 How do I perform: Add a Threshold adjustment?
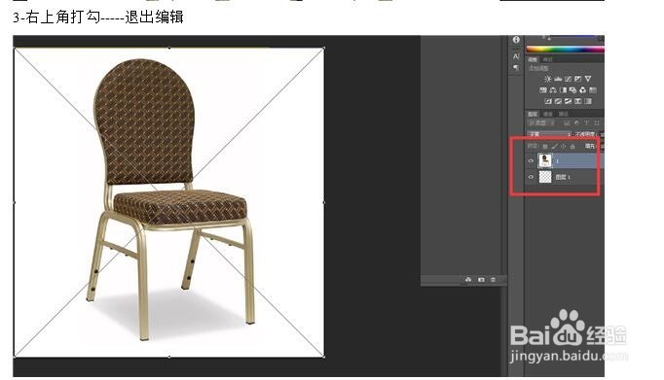coord(568,101)
